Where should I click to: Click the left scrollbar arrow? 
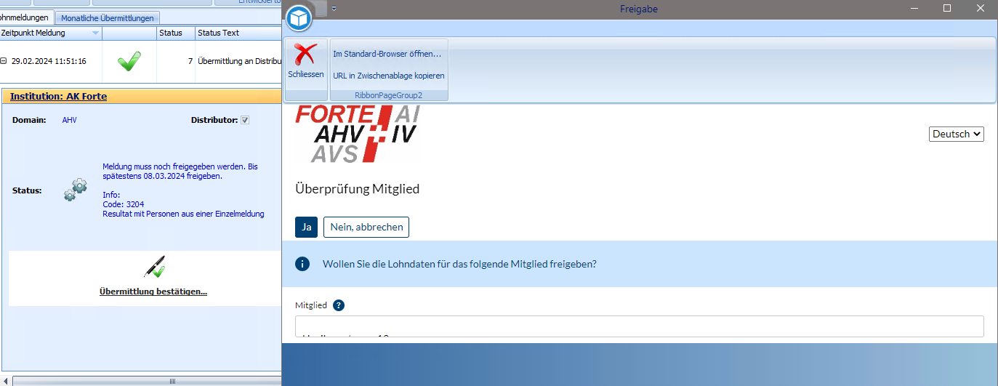click(6, 381)
